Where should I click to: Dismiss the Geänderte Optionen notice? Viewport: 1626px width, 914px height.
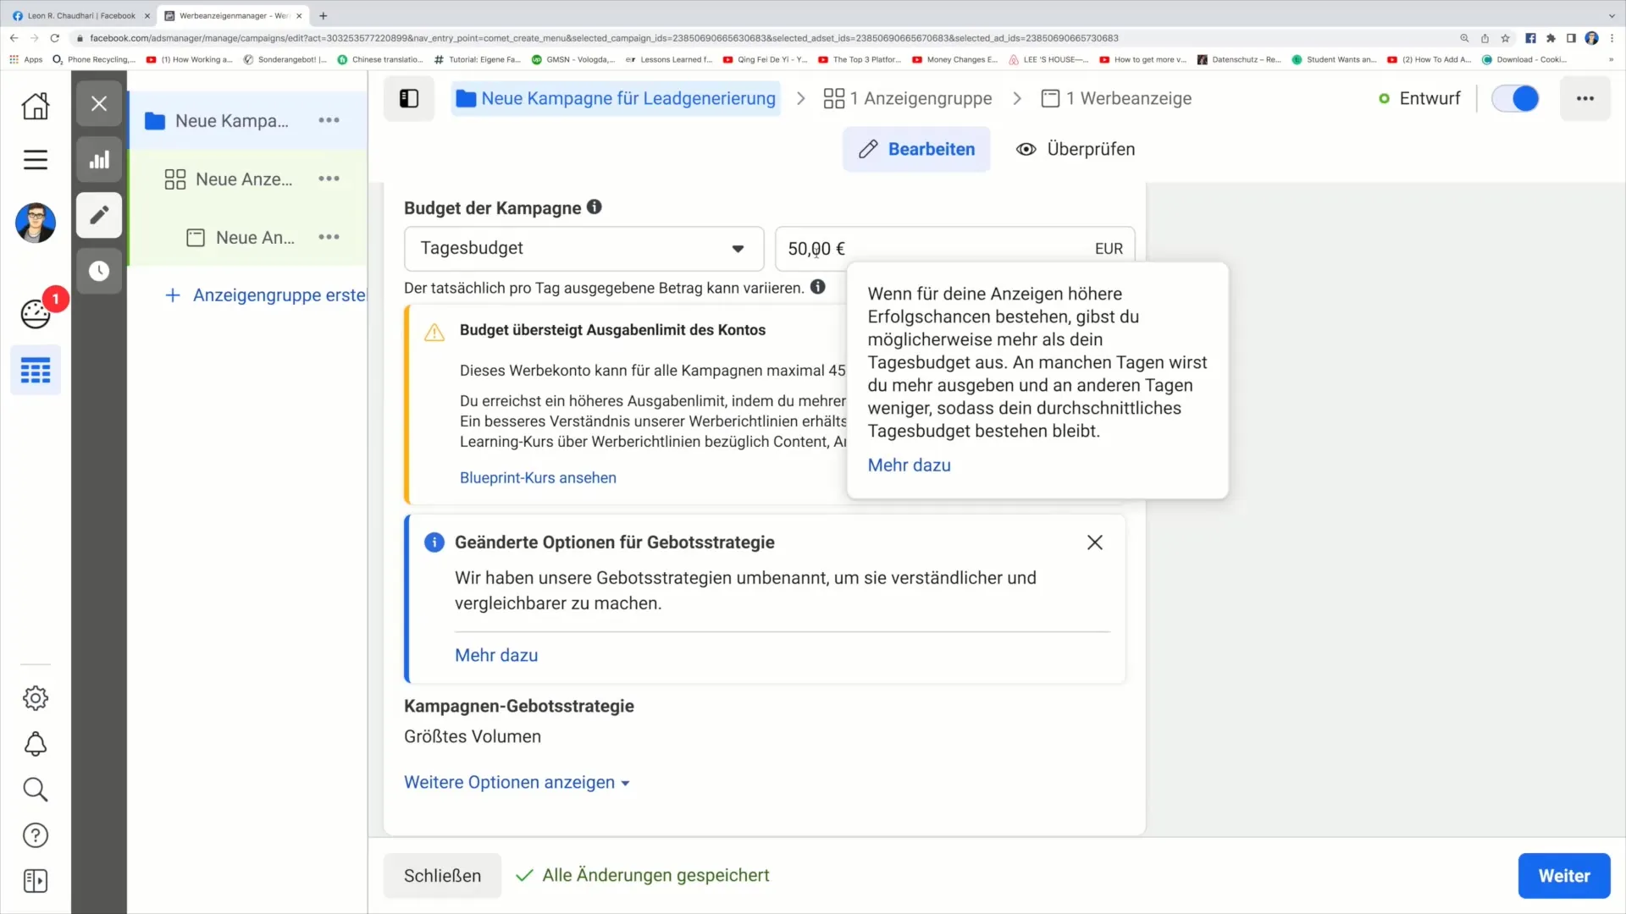click(x=1094, y=542)
